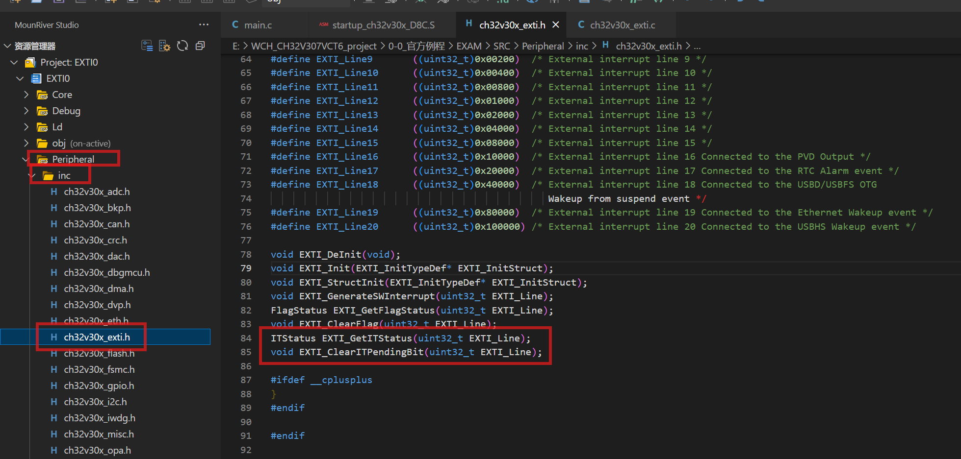
Task: Click the WCH_CH32V307VCT6_project breadcrumb
Action: (314, 46)
